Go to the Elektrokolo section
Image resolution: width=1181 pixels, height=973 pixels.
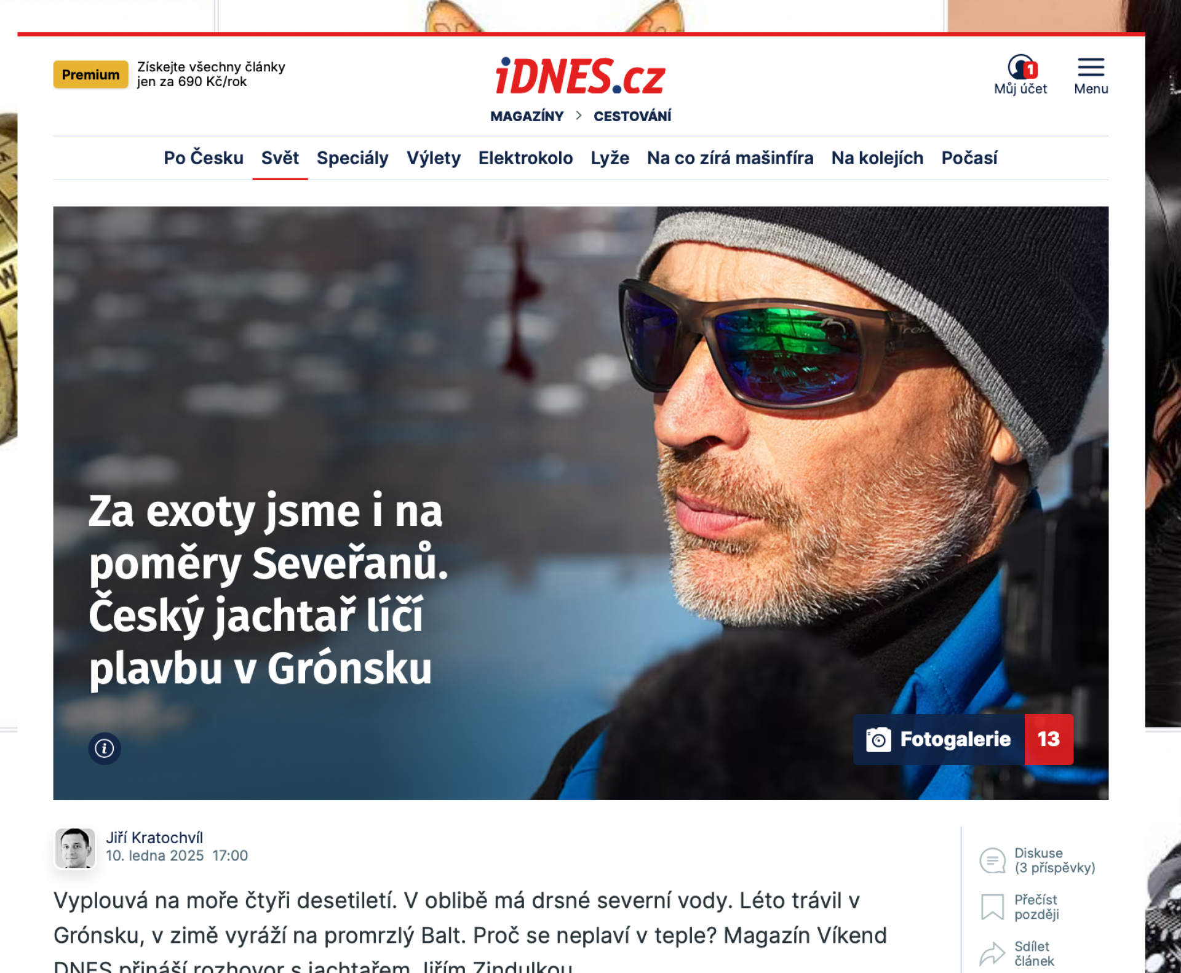(526, 158)
